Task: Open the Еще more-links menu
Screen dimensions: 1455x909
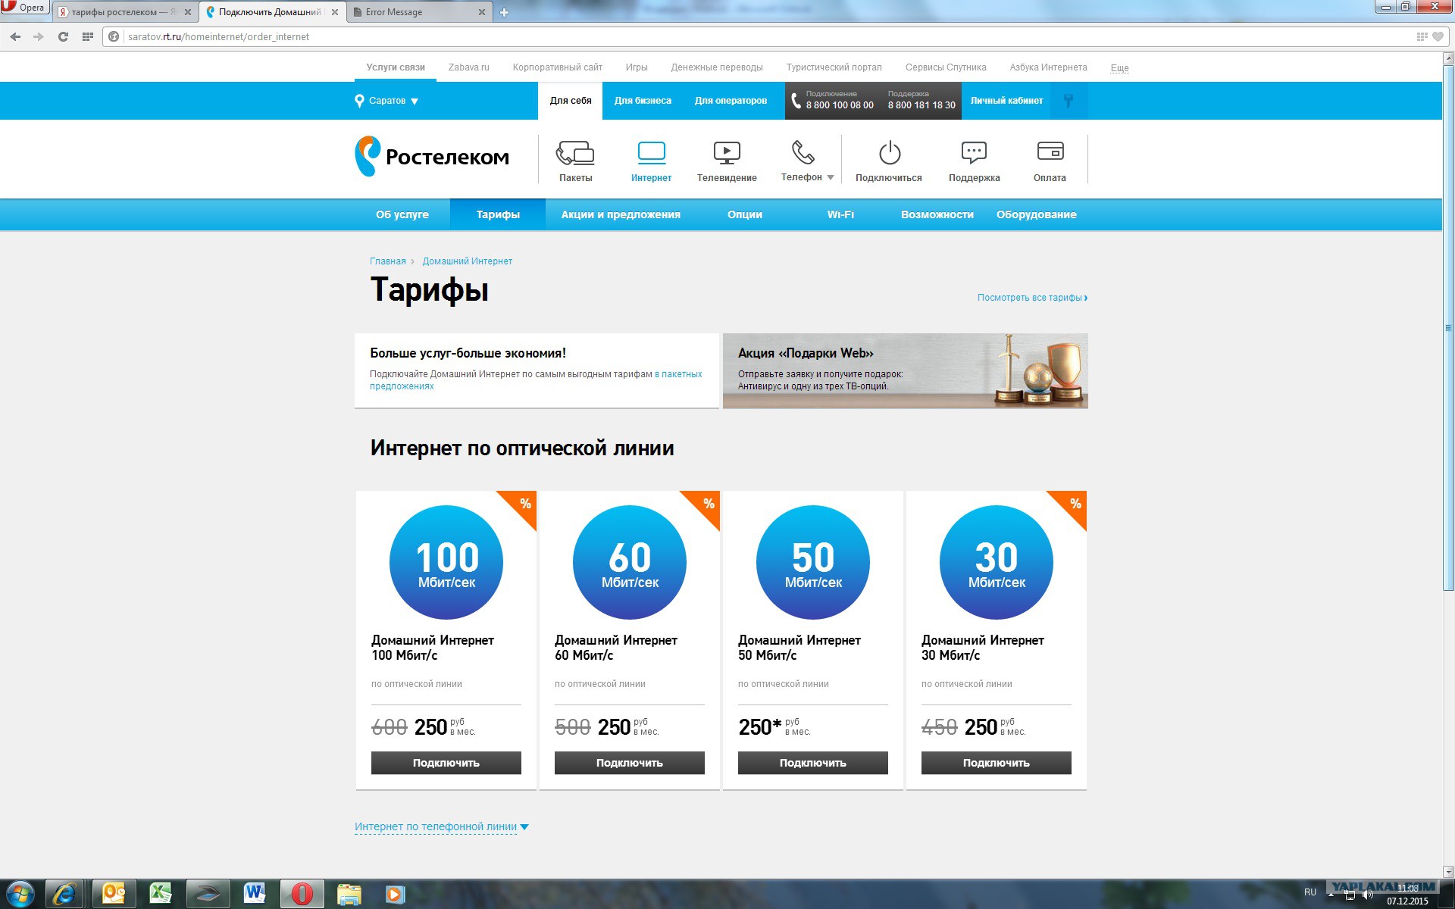Action: tap(1119, 67)
